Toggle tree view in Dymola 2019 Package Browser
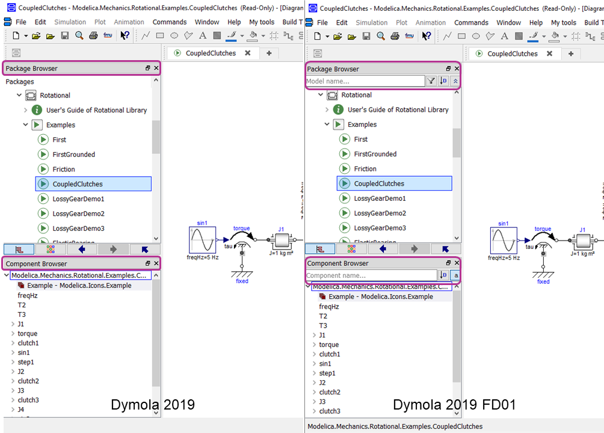The height and width of the screenshot is (433, 604). [x=19, y=250]
